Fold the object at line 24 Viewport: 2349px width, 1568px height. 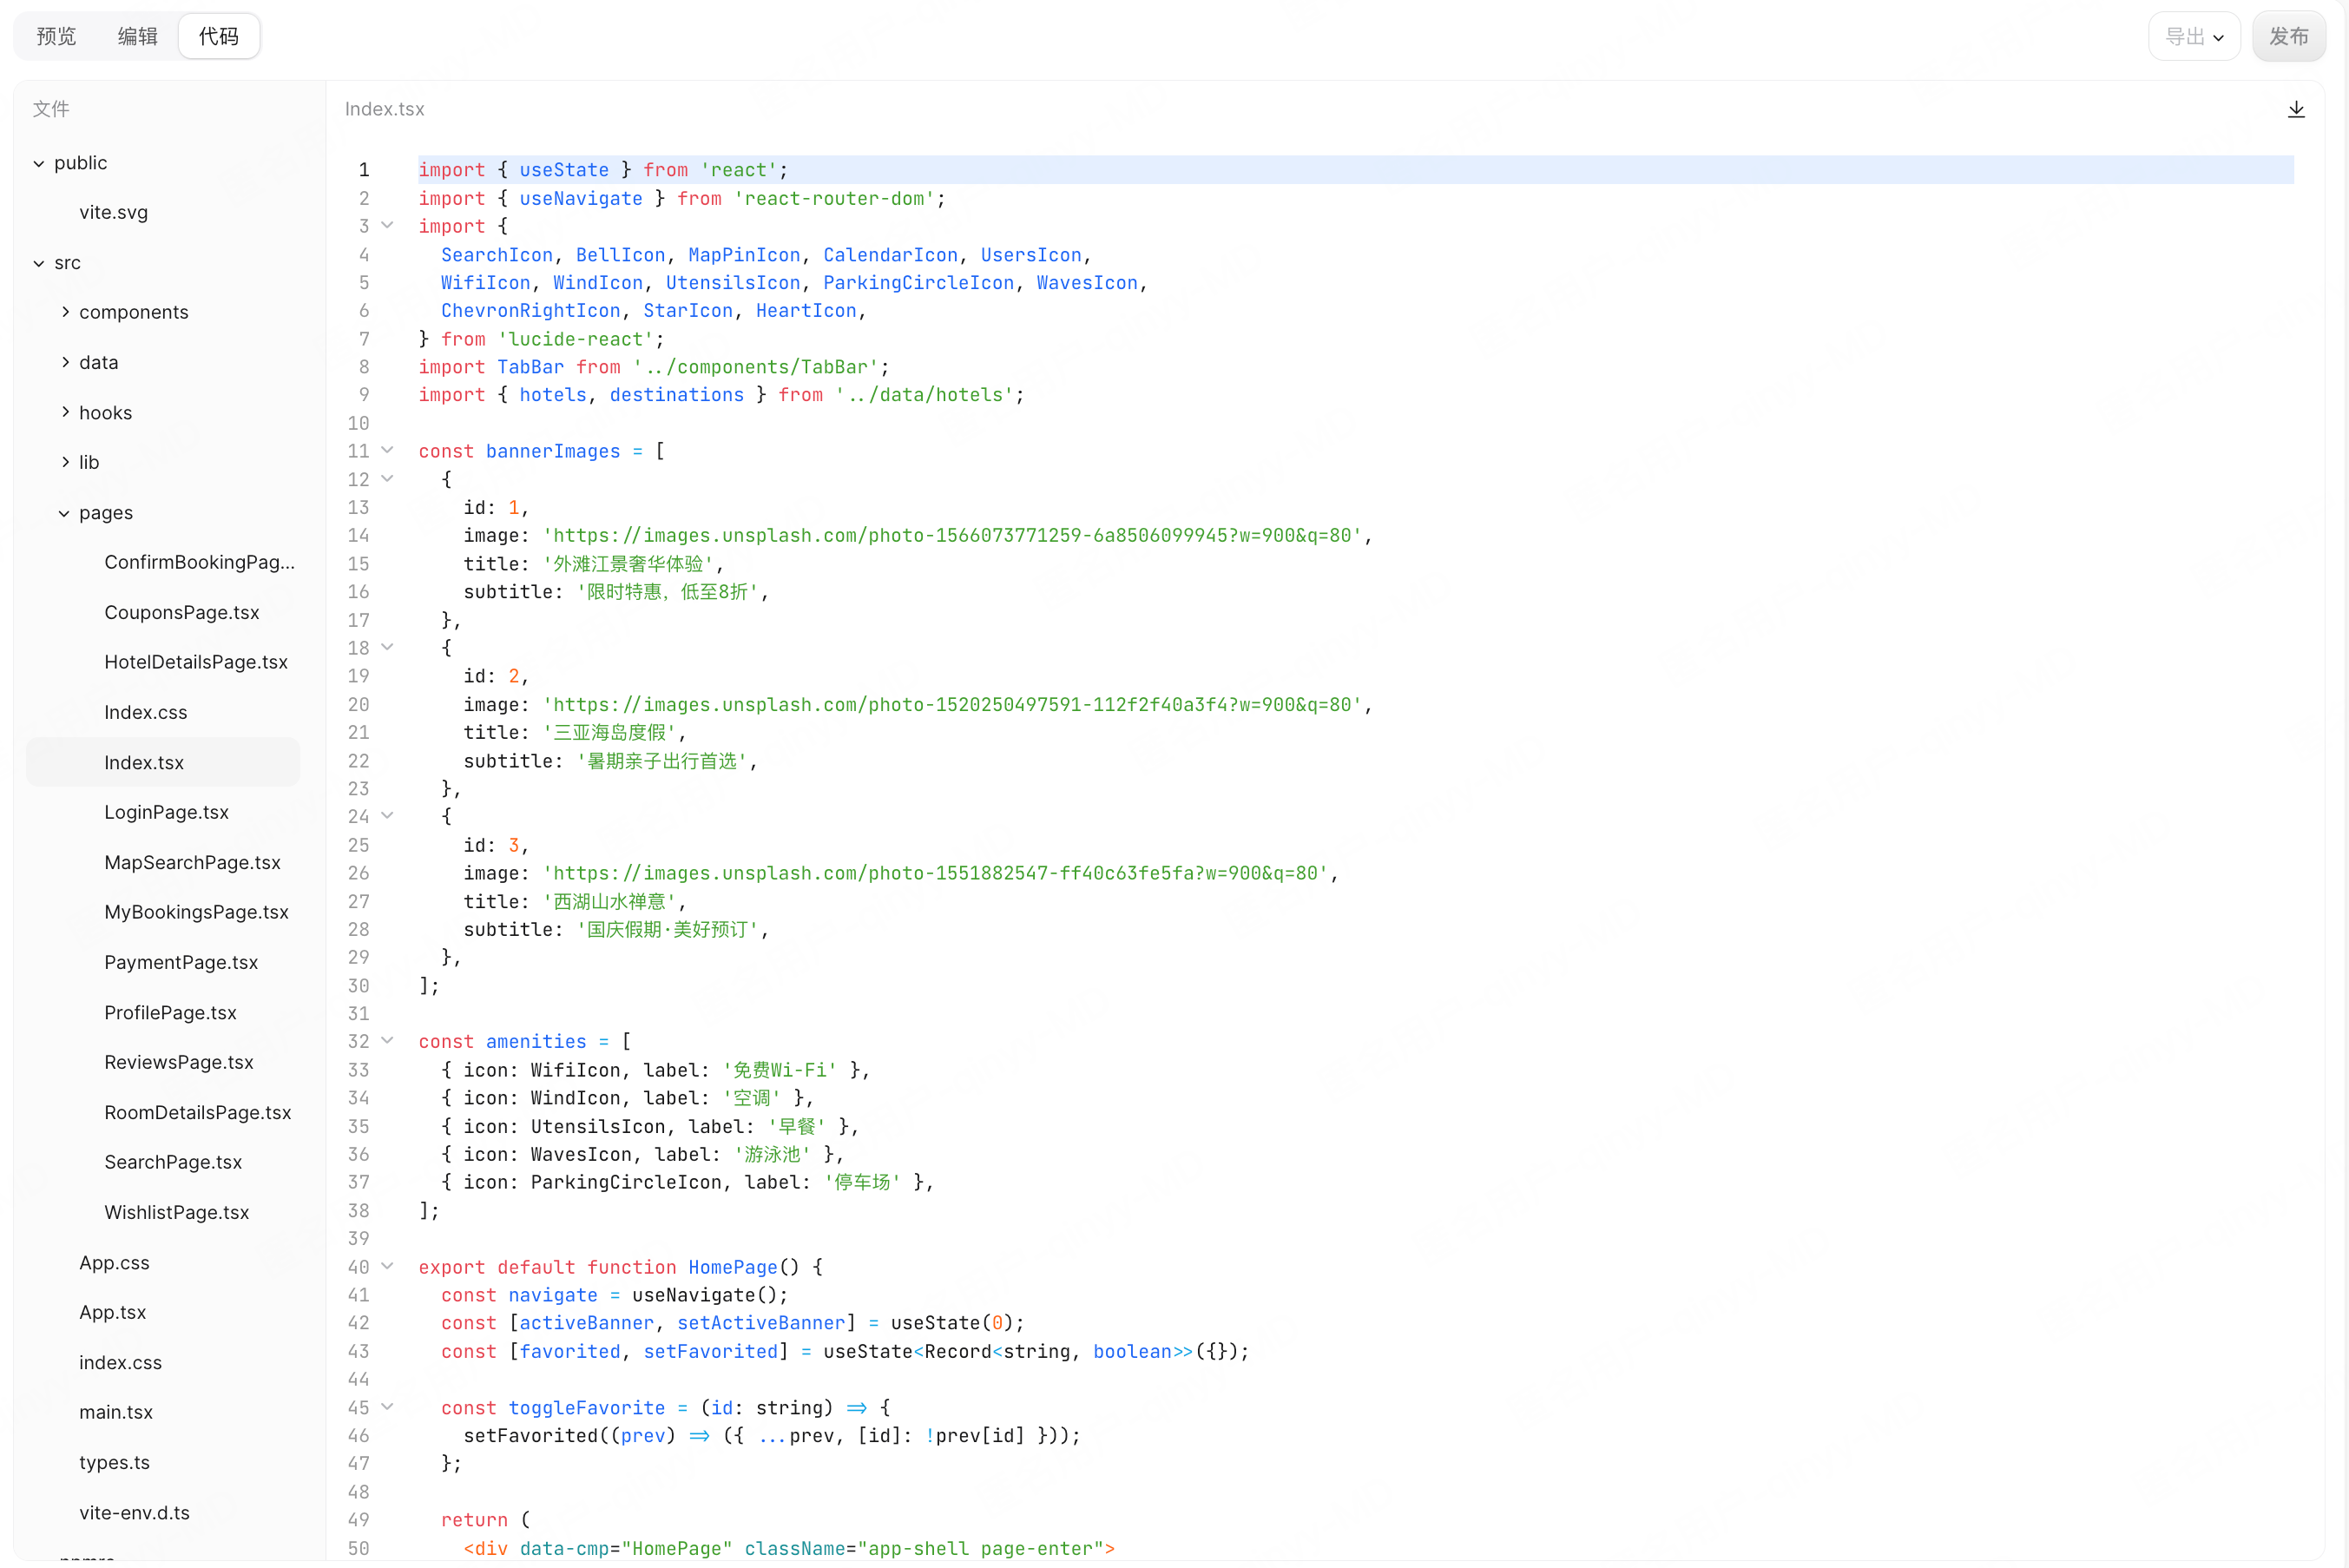coord(388,816)
